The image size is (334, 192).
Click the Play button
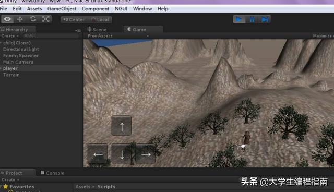239,19
